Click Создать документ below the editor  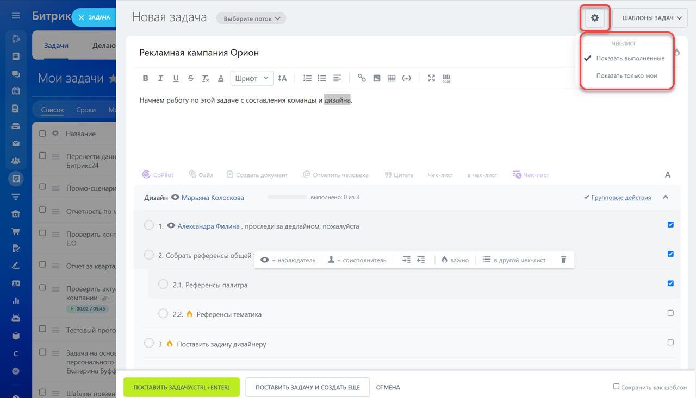(x=258, y=175)
